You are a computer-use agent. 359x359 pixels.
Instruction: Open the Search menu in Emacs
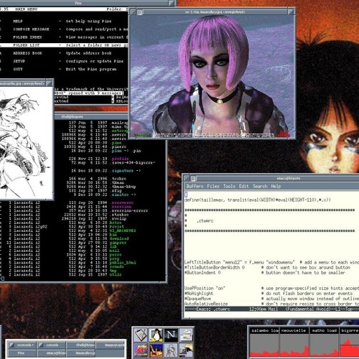(260, 186)
